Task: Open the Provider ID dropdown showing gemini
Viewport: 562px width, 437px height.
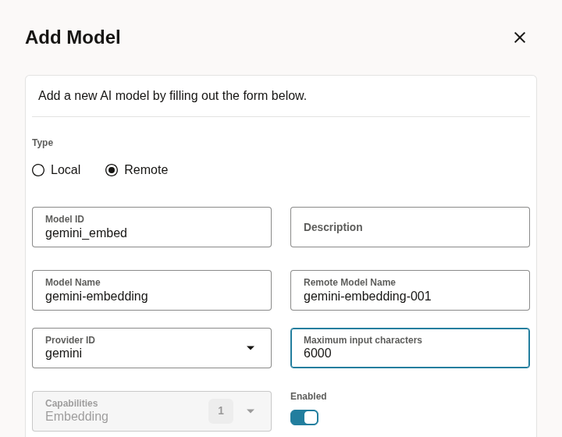Action: 151,348
